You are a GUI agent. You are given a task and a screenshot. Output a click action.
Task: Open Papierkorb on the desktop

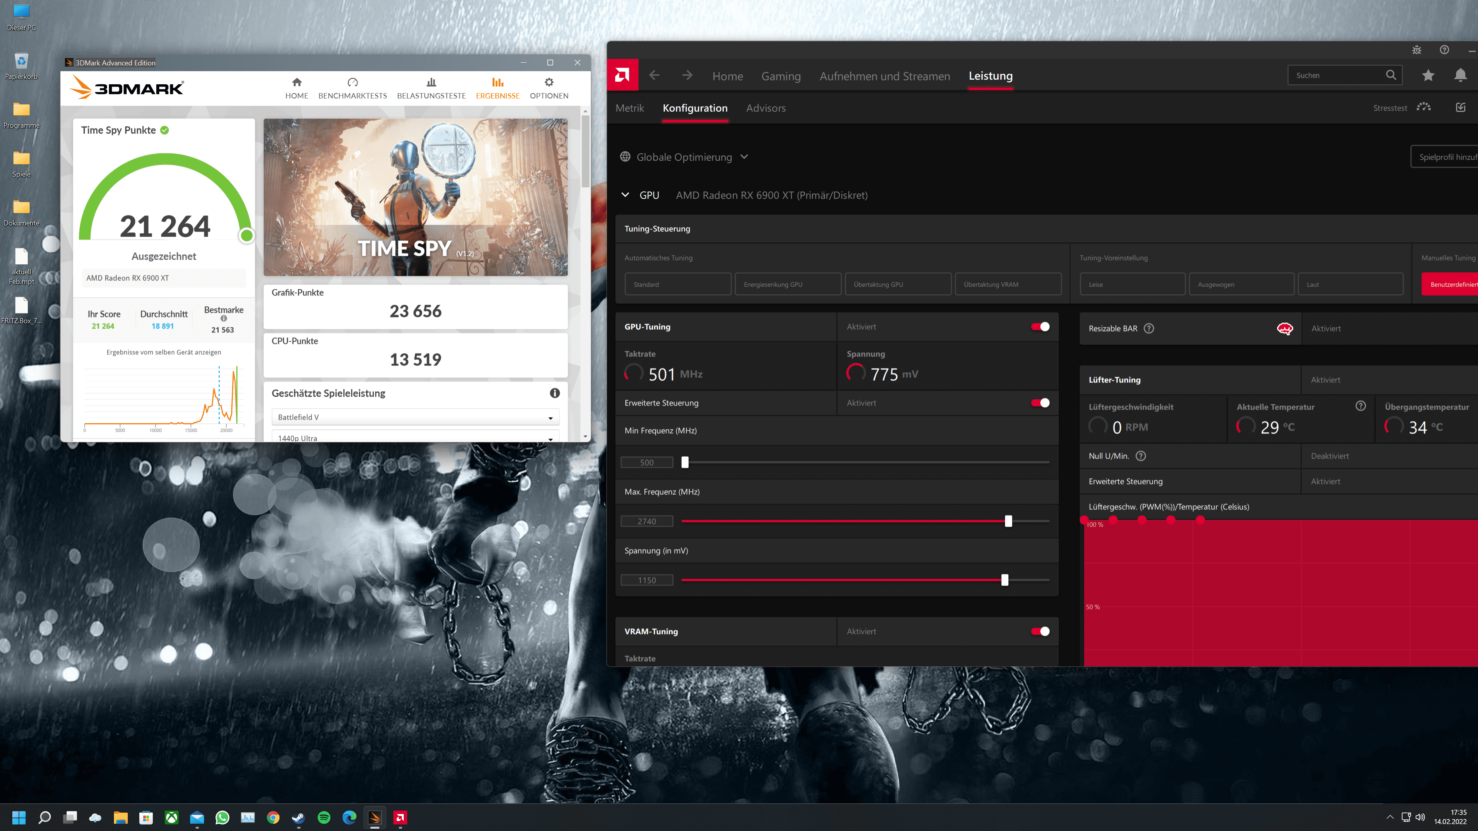[21, 66]
